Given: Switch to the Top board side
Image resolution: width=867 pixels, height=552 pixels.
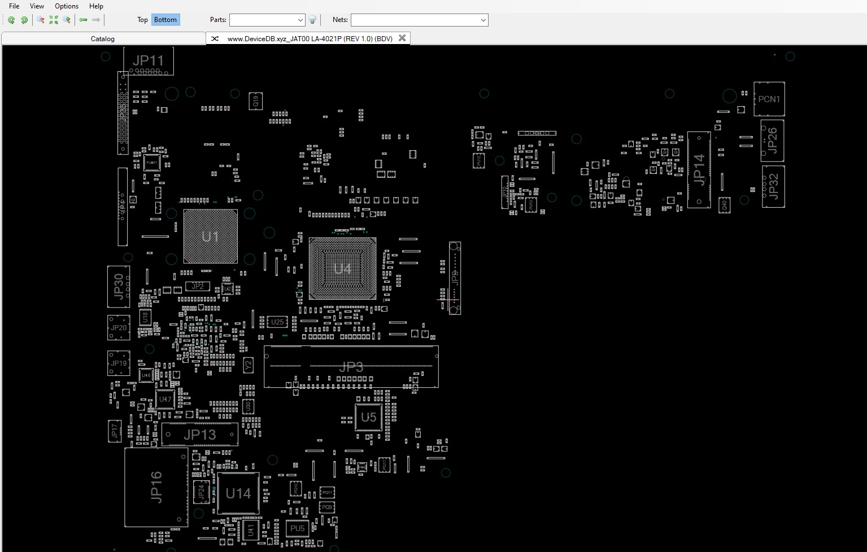Looking at the screenshot, I should pos(142,20).
